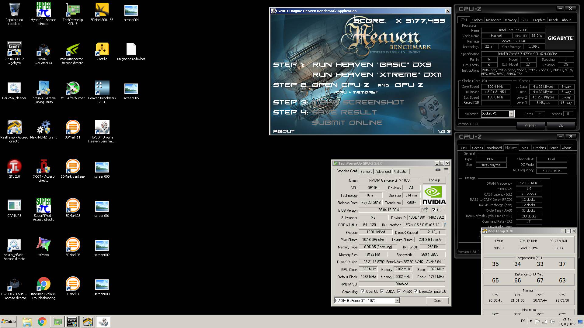Click ES language indicator in taskbar
This screenshot has width=584, height=328.
pos(523,321)
